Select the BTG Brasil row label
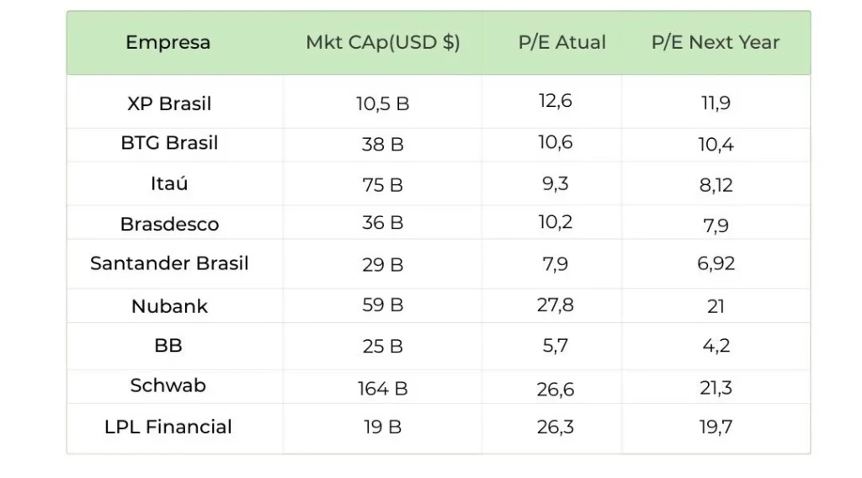This screenshot has width=862, height=478. 169,143
